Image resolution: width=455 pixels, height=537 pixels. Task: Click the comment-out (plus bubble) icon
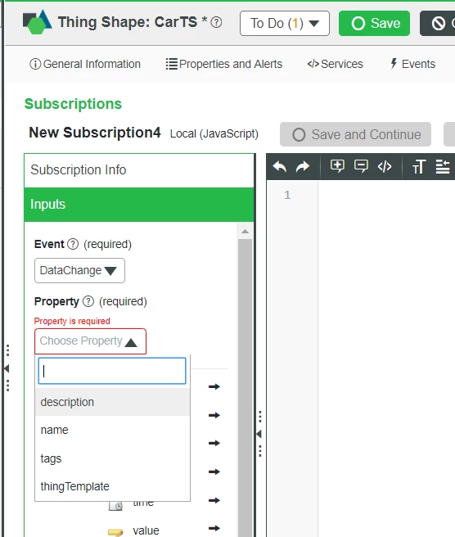coord(337,166)
